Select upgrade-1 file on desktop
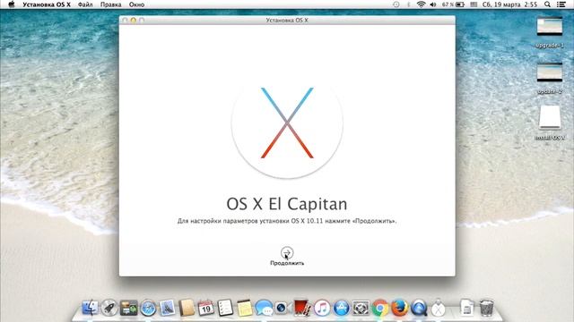This screenshot has width=574, height=322. tap(550, 27)
